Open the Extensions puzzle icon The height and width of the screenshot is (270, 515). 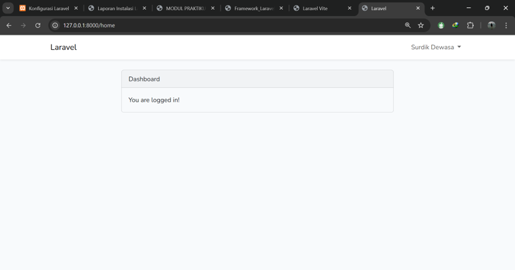pos(470,25)
